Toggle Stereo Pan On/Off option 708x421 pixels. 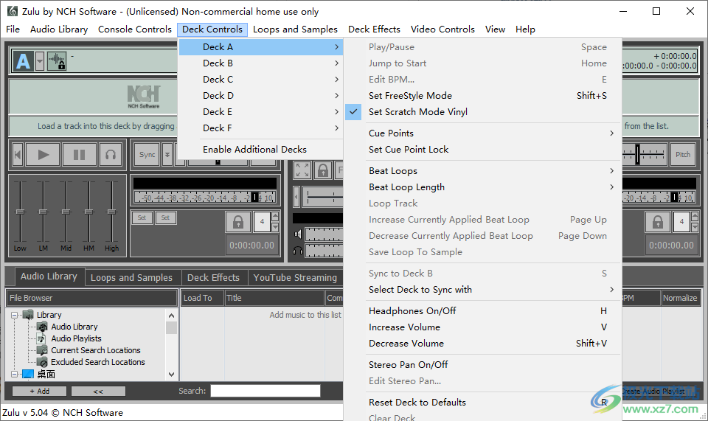[x=408, y=365]
